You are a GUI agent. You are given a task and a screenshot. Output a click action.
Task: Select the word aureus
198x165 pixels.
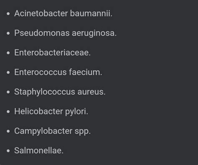click(x=91, y=92)
